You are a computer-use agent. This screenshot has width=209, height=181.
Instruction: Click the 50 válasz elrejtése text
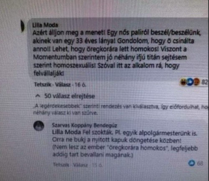[69, 96]
